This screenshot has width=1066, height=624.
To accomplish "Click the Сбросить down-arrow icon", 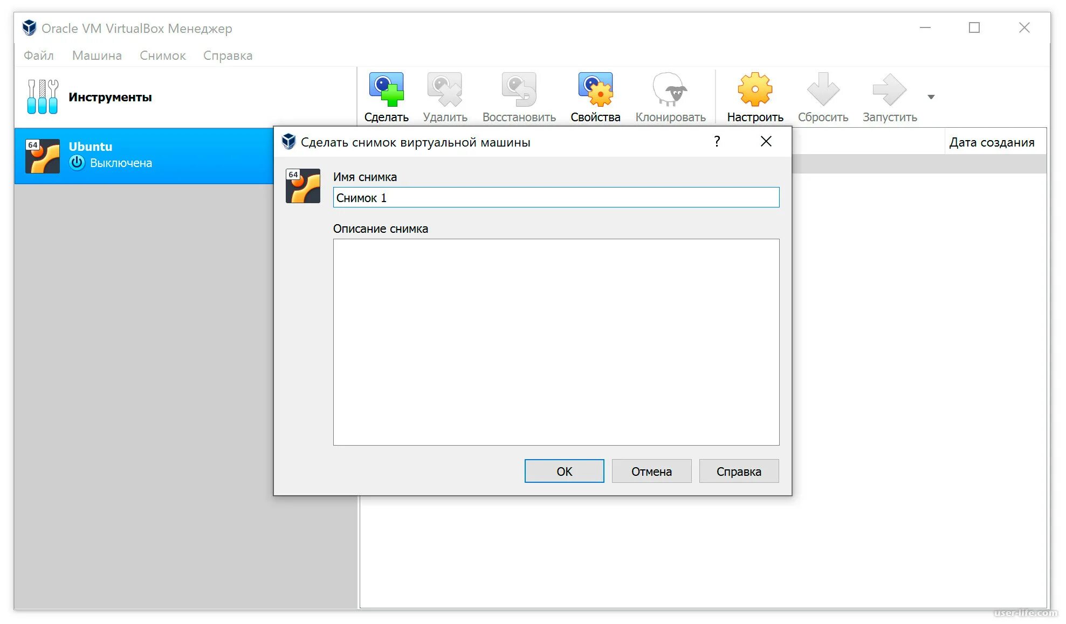I will pos(823,89).
